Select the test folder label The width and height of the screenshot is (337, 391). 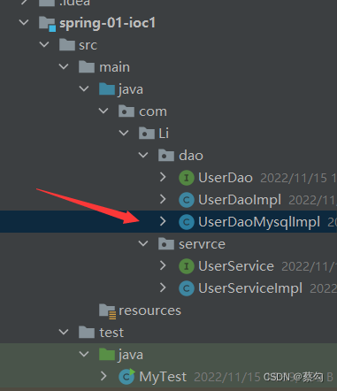111,333
